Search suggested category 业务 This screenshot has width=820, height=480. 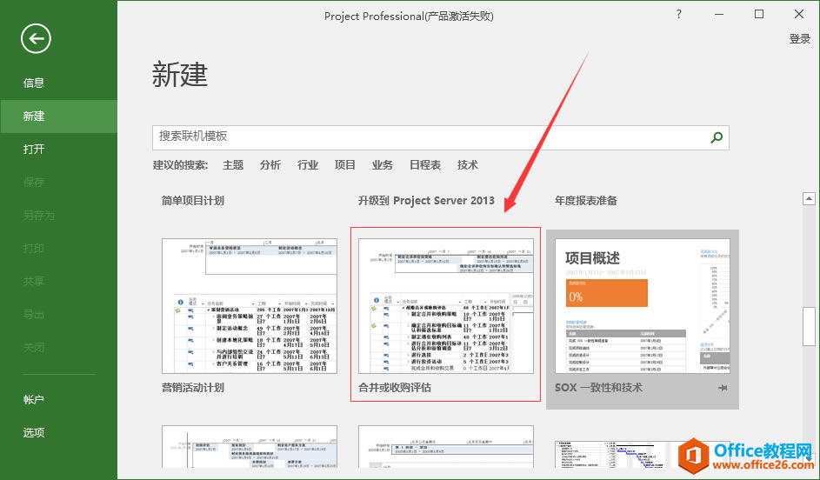pos(383,165)
